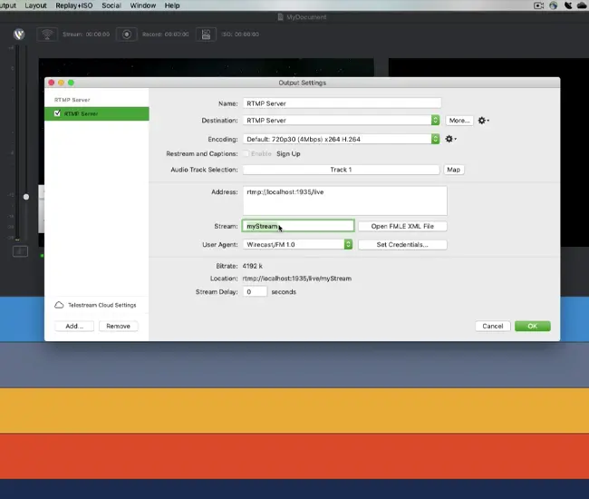Click the Telestream Cloud Settings label

[x=102, y=305]
